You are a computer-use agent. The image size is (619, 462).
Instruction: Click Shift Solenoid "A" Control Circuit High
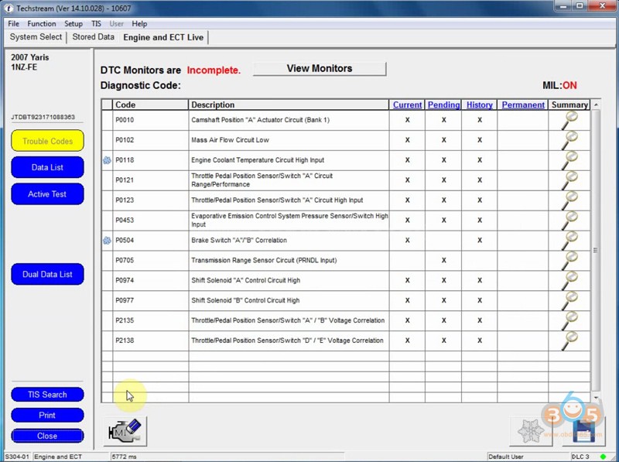(245, 280)
